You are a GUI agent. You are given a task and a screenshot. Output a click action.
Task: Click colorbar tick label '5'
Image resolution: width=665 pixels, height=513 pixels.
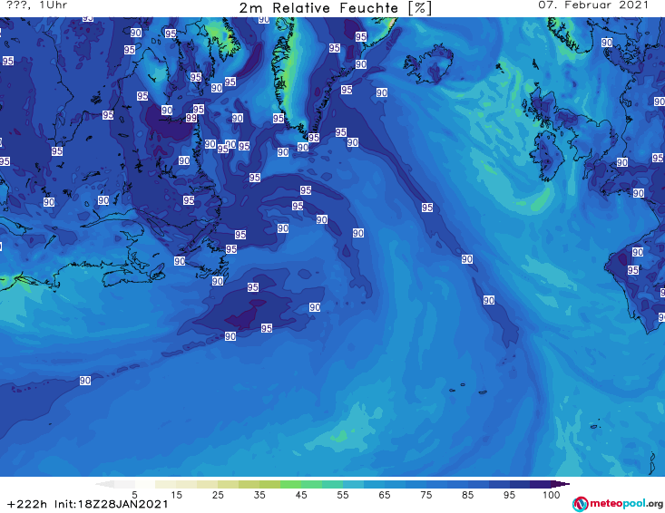134,495
